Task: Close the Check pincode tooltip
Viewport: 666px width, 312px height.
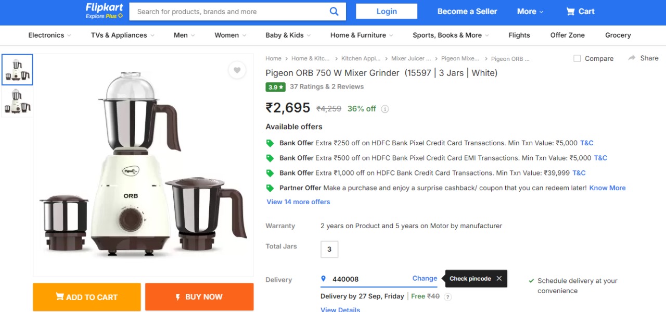Action: [499, 279]
